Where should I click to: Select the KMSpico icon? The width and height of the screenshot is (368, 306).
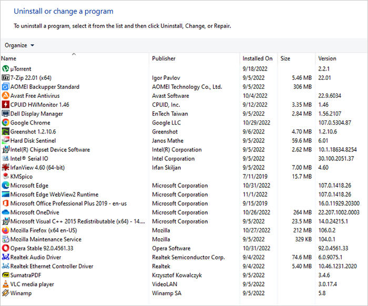click(5, 176)
